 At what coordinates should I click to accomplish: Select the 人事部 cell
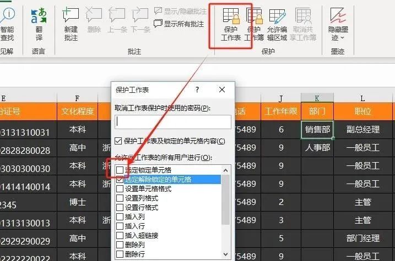317,148
